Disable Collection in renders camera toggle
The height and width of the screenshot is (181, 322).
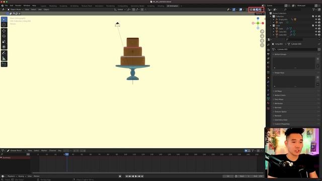pyautogui.click(x=319, y=16)
